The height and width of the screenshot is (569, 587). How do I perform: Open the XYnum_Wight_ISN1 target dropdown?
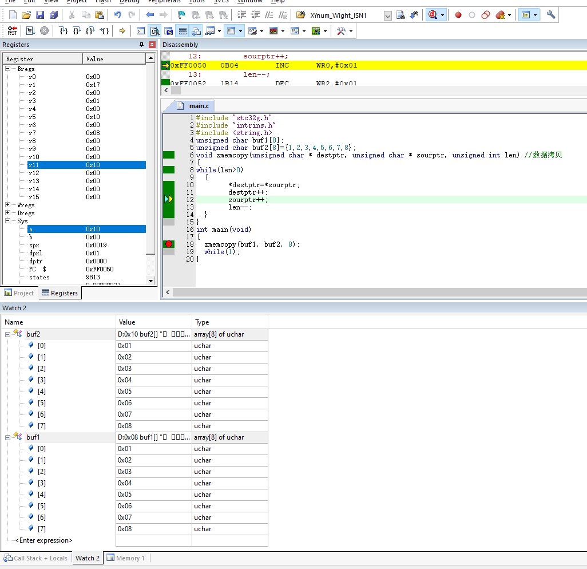[x=388, y=15]
